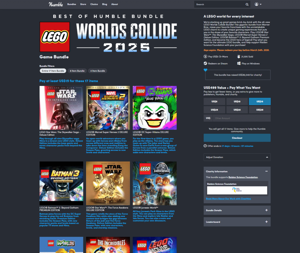The image size is (300, 253).
Task: Click the Other Amount input field
Action: pos(241,118)
